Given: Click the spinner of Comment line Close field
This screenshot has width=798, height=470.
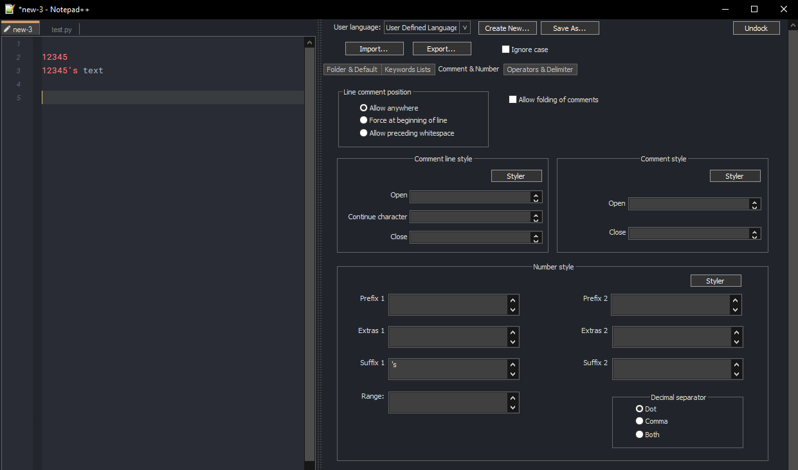Looking at the screenshot, I should coord(536,237).
